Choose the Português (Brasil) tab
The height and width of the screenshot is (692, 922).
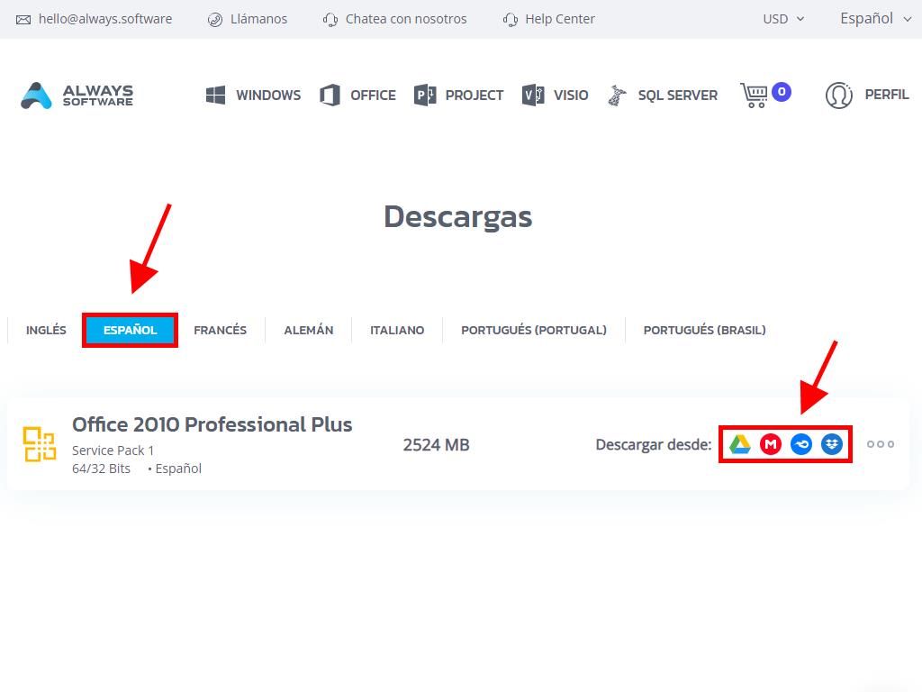tap(704, 330)
